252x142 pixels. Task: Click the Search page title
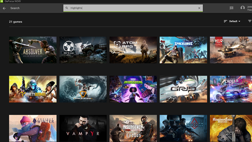tap(15, 8)
